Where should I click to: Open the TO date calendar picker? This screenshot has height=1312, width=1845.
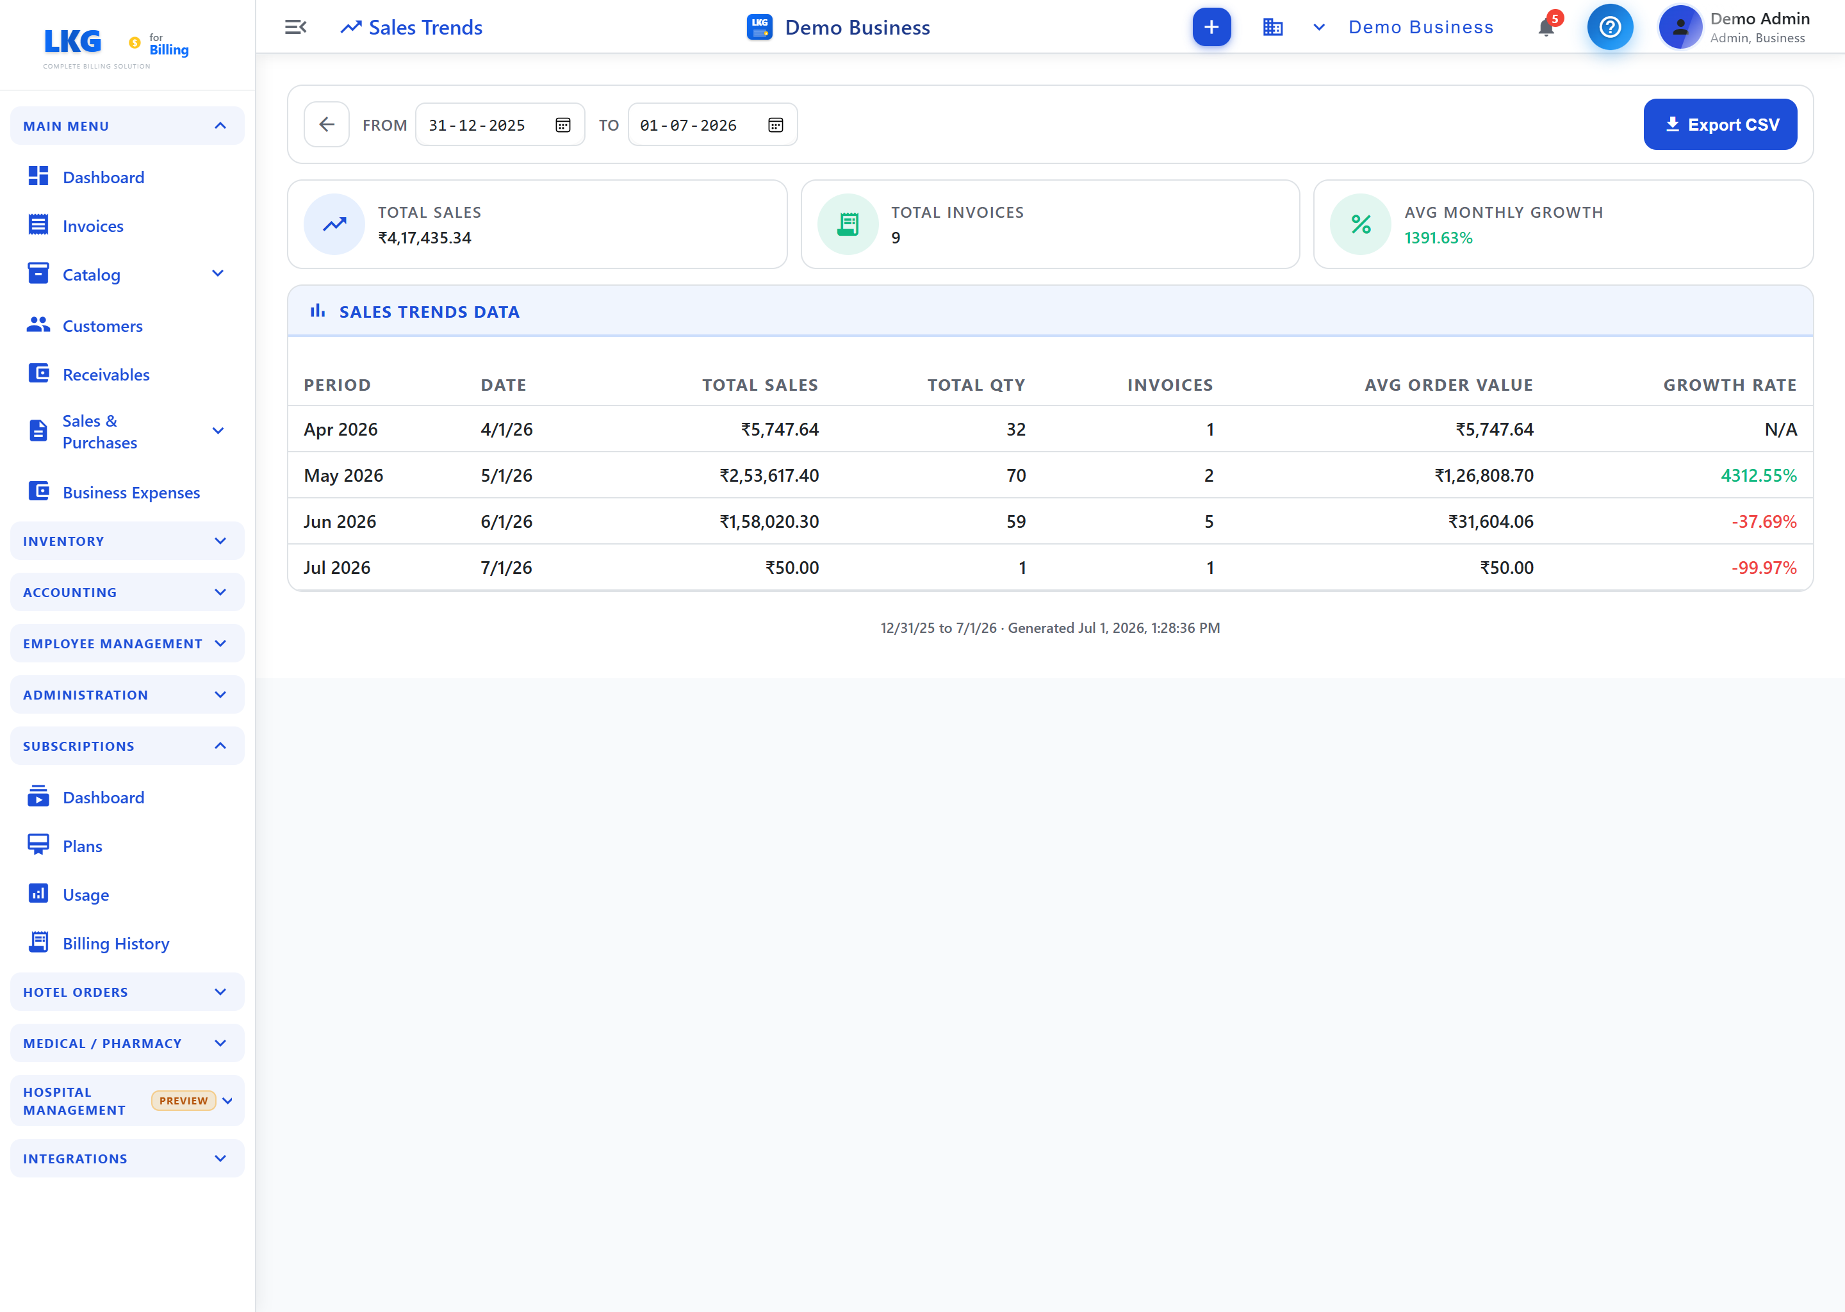click(776, 125)
